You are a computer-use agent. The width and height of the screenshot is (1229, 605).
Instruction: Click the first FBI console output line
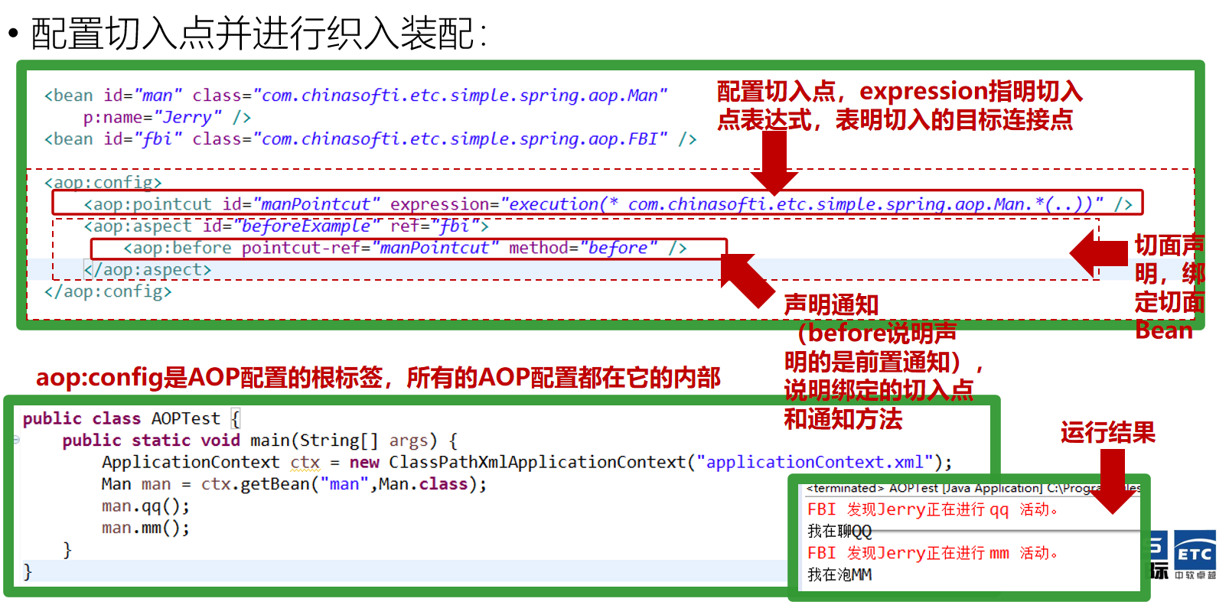[x=932, y=509]
